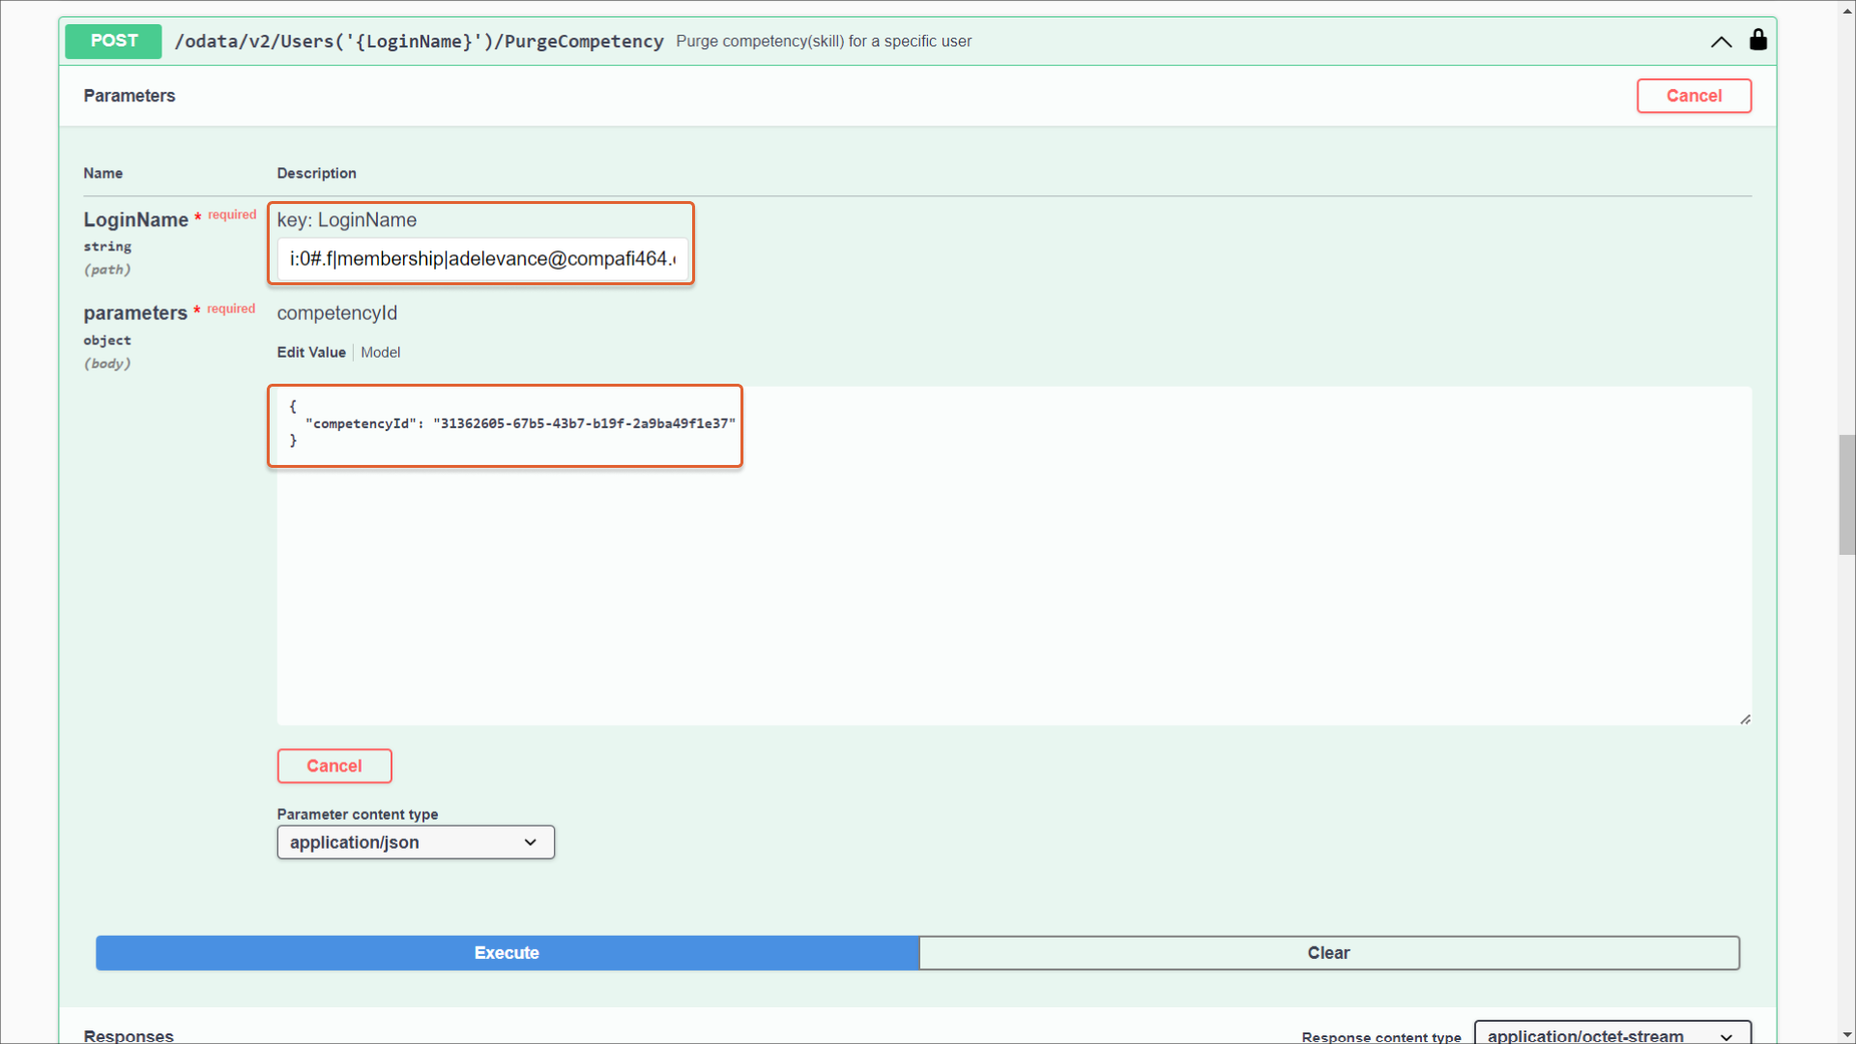
Task: Collapse the PurgeCompetency operation chevron
Action: (x=1721, y=42)
